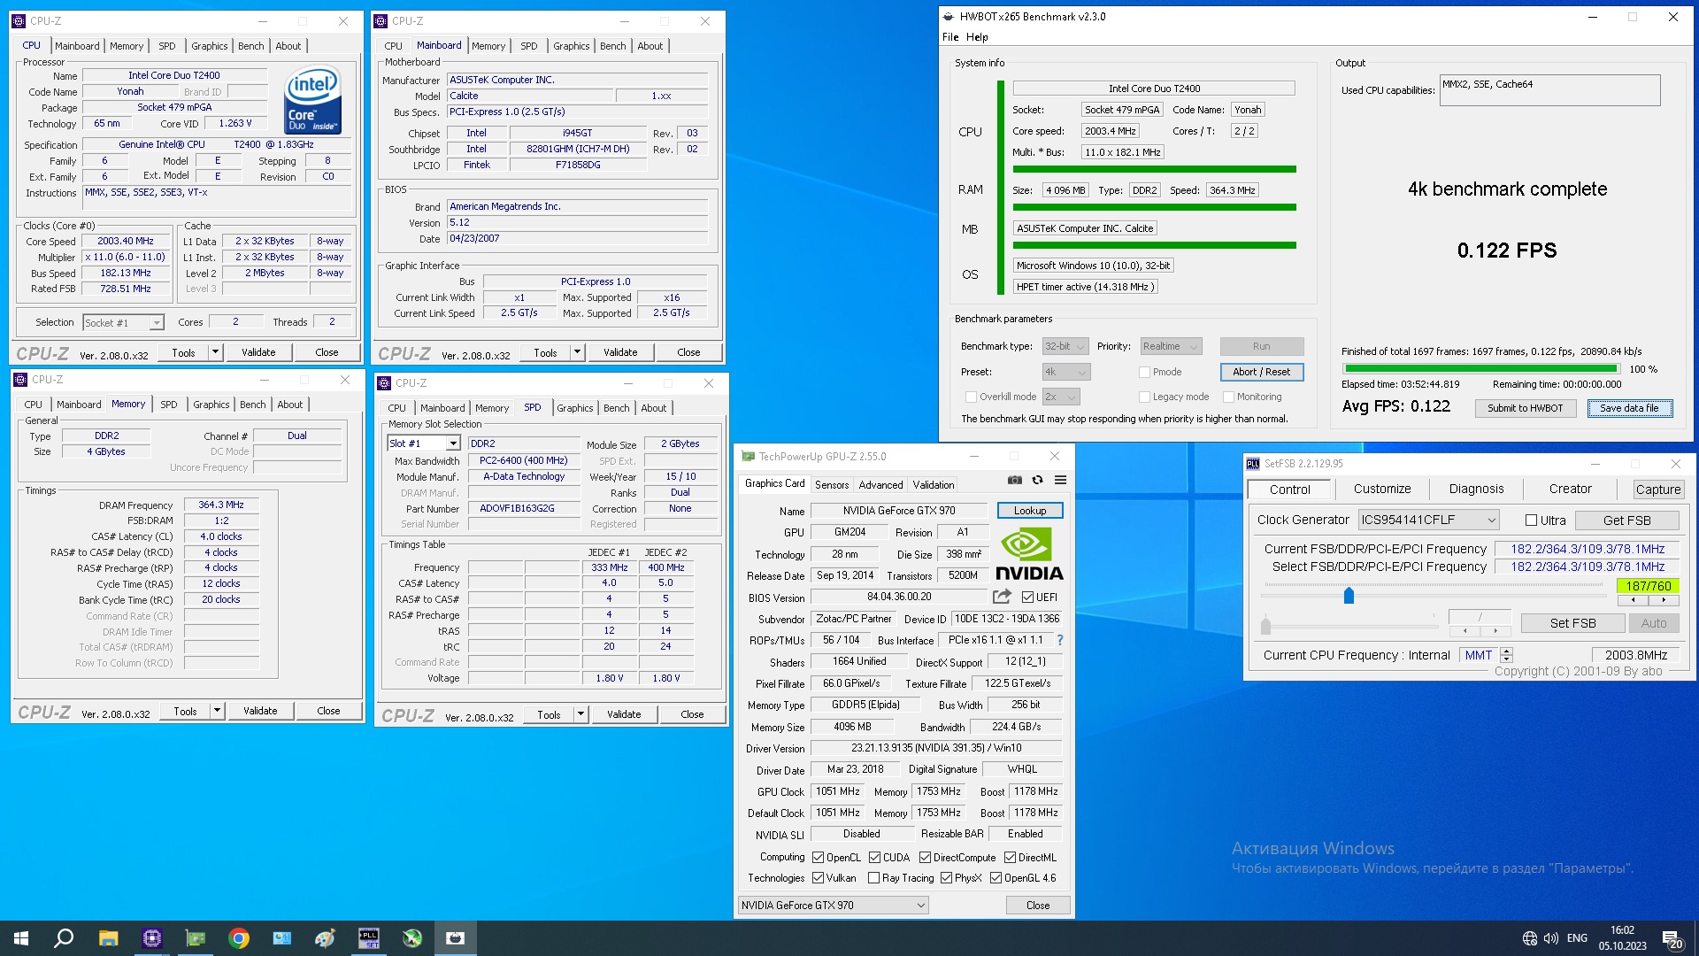
Task: Toggle the OpenCL checkbox
Action: point(819,857)
